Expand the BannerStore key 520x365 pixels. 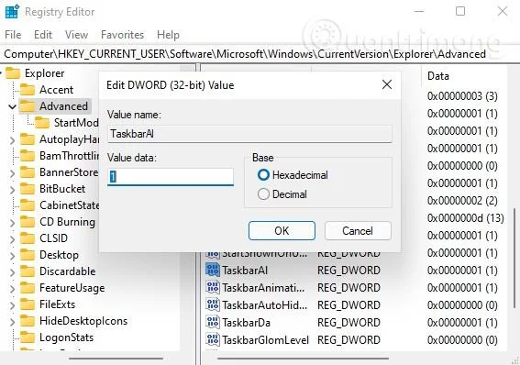12,173
